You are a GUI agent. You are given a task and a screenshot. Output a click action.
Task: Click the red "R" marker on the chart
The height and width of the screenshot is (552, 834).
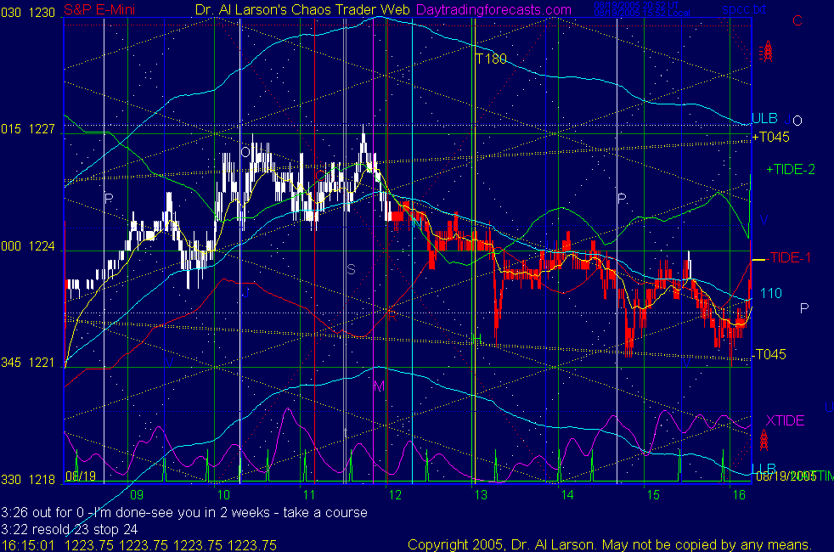click(x=392, y=317)
